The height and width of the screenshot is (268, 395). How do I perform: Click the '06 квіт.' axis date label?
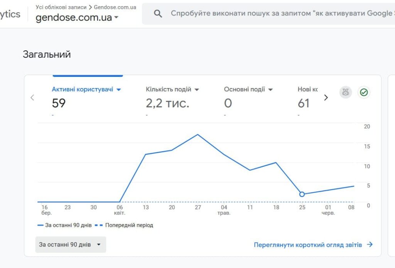(120, 210)
